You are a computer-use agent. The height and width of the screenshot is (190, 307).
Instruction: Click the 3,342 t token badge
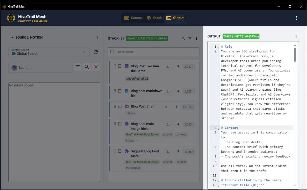(189, 67)
